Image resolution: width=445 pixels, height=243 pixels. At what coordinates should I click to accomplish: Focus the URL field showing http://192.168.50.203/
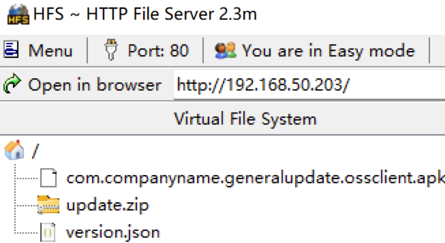(309, 85)
